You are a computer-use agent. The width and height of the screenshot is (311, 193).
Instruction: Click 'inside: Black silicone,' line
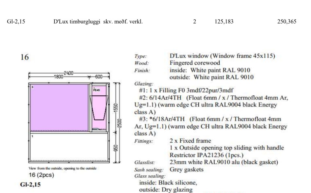[x=168, y=183]
